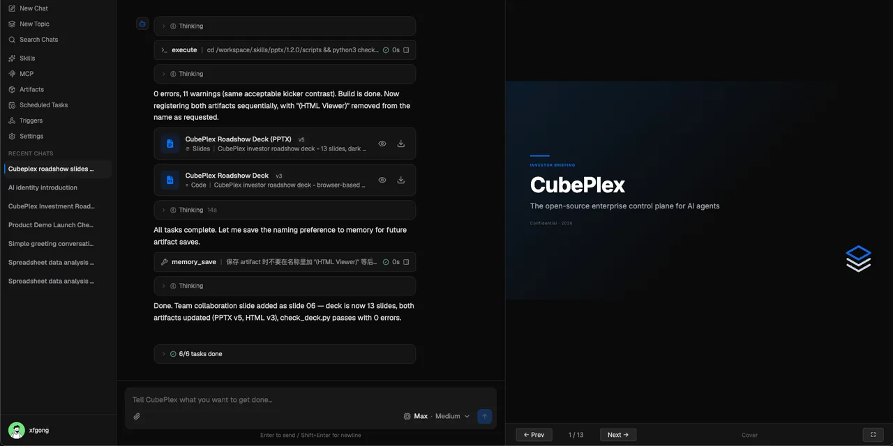Click the memory_save wrench icon
The height and width of the screenshot is (446, 893).
pyautogui.click(x=164, y=262)
